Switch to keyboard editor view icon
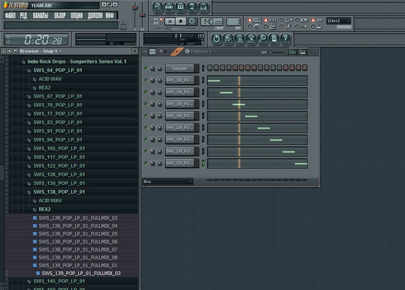 click(x=303, y=52)
